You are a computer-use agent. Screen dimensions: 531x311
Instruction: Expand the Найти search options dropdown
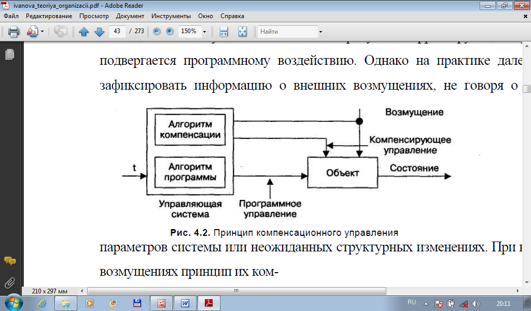tap(320, 32)
